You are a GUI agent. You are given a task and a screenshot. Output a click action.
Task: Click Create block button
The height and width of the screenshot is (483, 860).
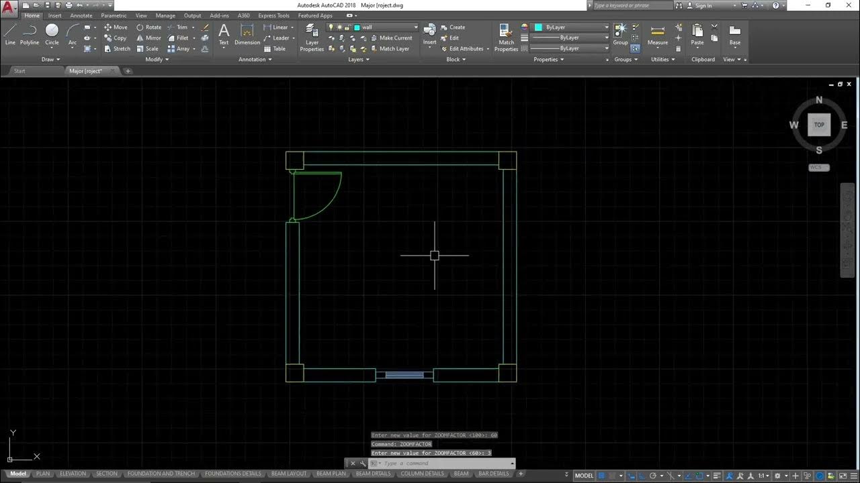(x=453, y=28)
